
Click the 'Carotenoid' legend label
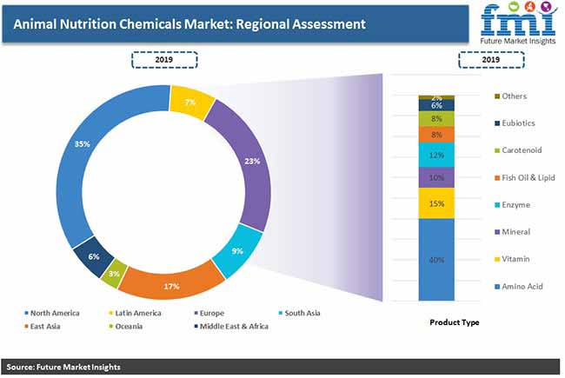click(x=522, y=150)
